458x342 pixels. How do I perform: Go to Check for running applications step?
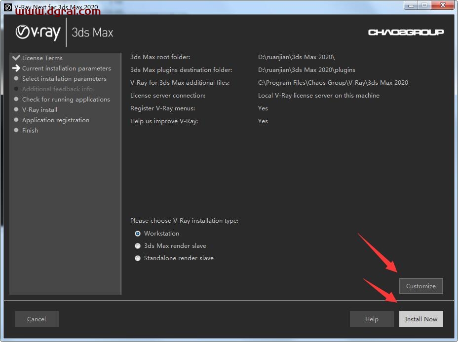click(x=66, y=100)
